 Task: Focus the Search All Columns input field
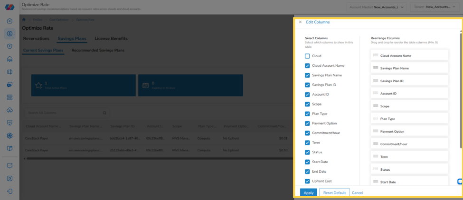point(67,113)
